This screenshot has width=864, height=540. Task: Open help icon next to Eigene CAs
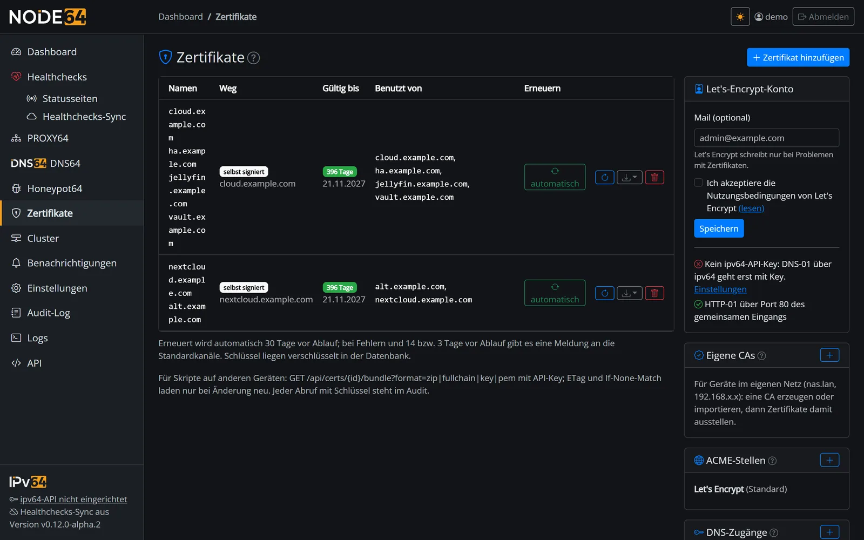pyautogui.click(x=761, y=356)
